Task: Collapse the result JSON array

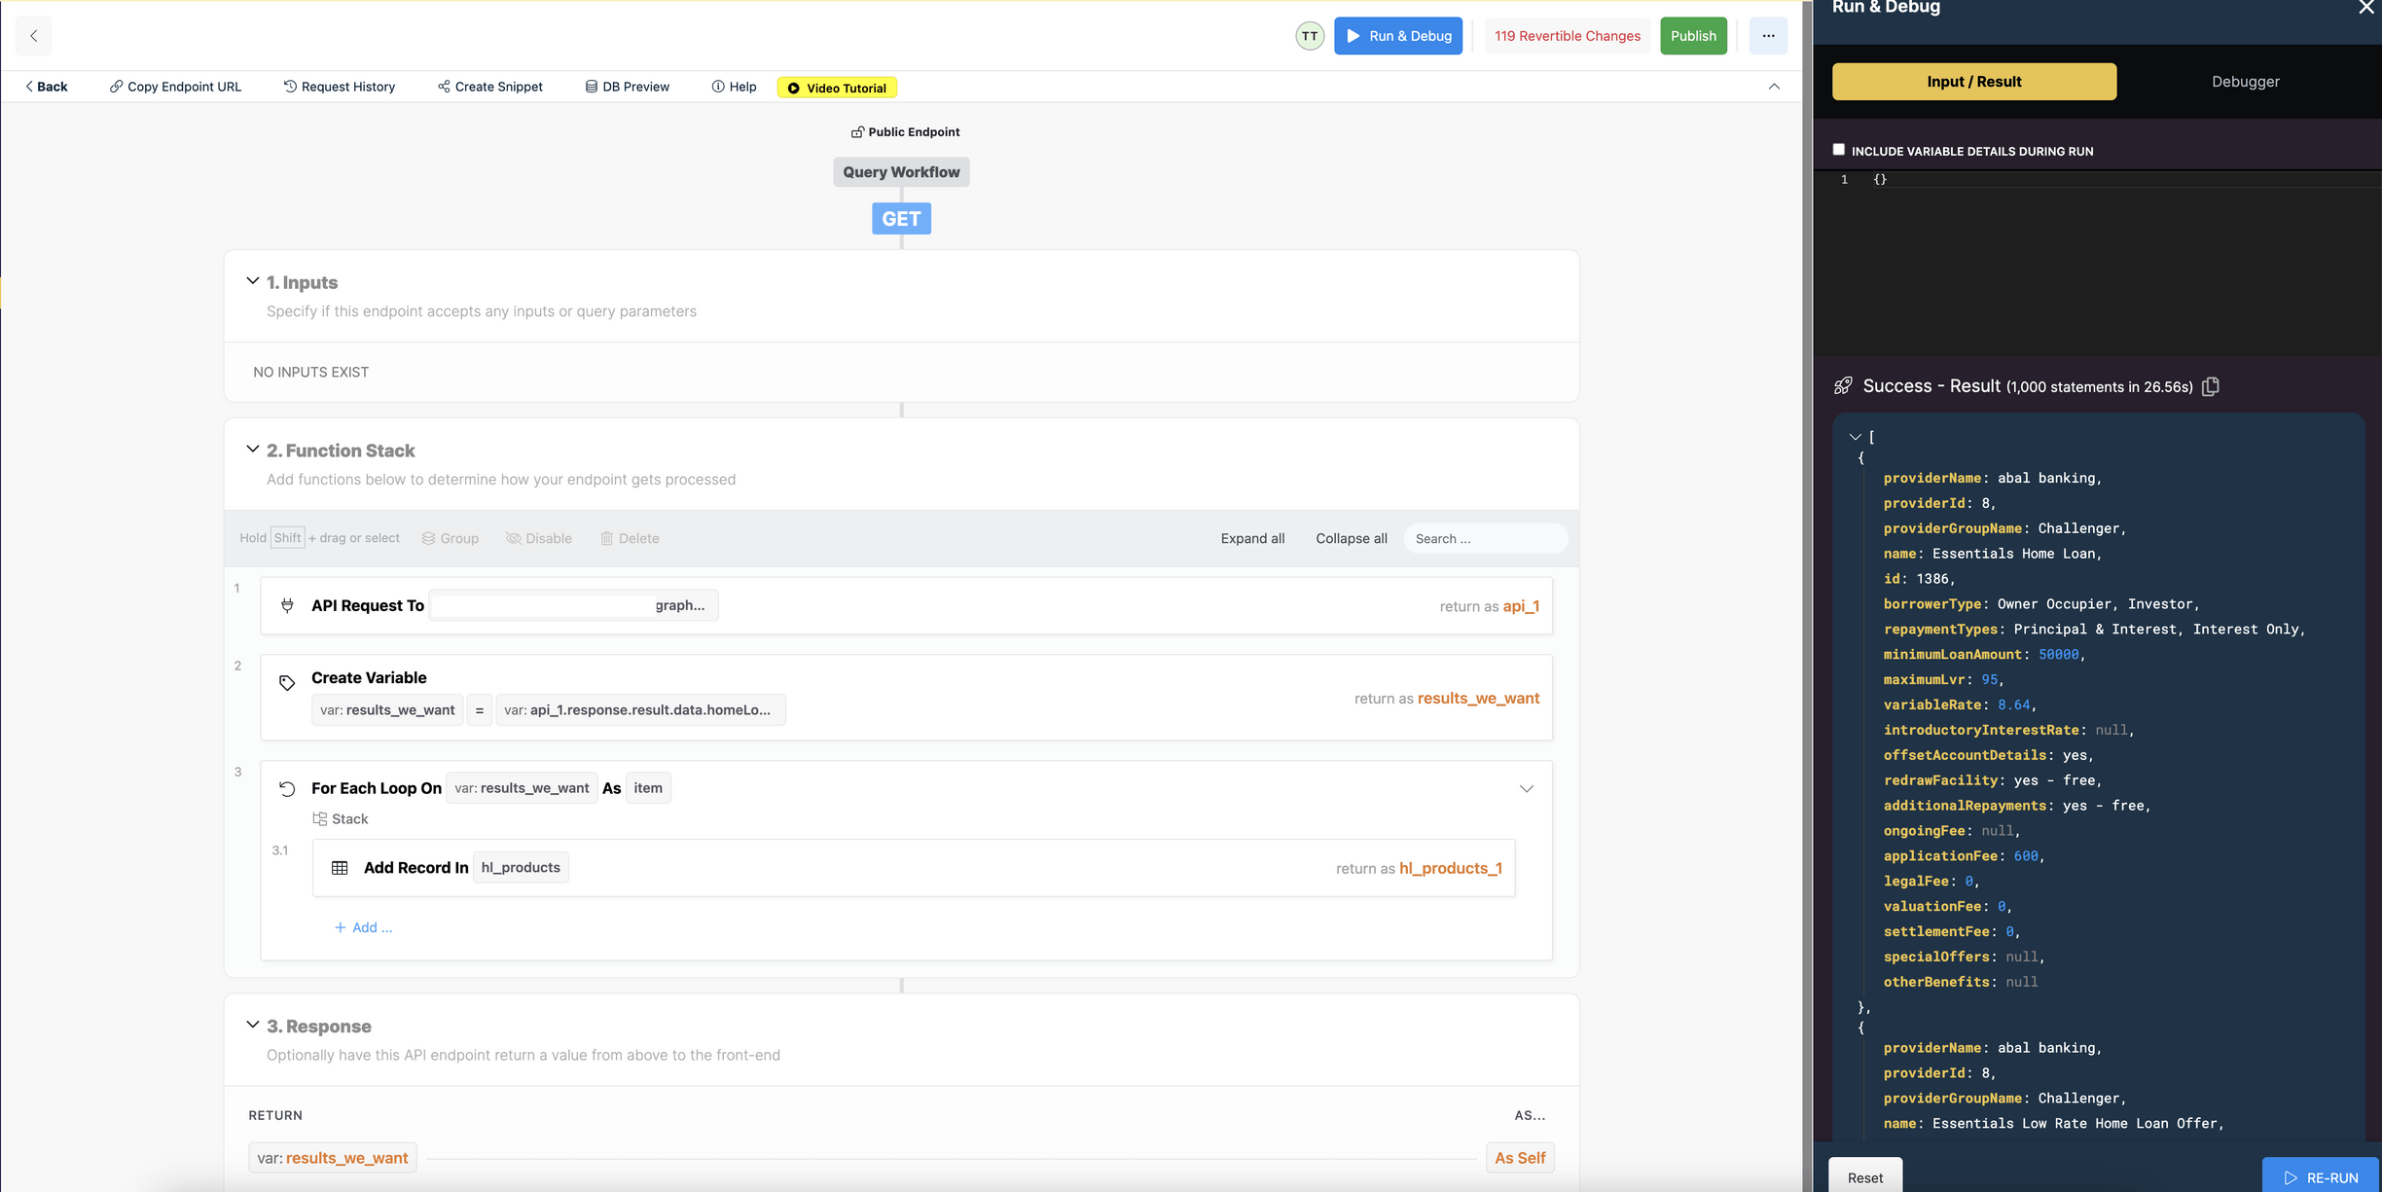Action: click(x=1855, y=438)
